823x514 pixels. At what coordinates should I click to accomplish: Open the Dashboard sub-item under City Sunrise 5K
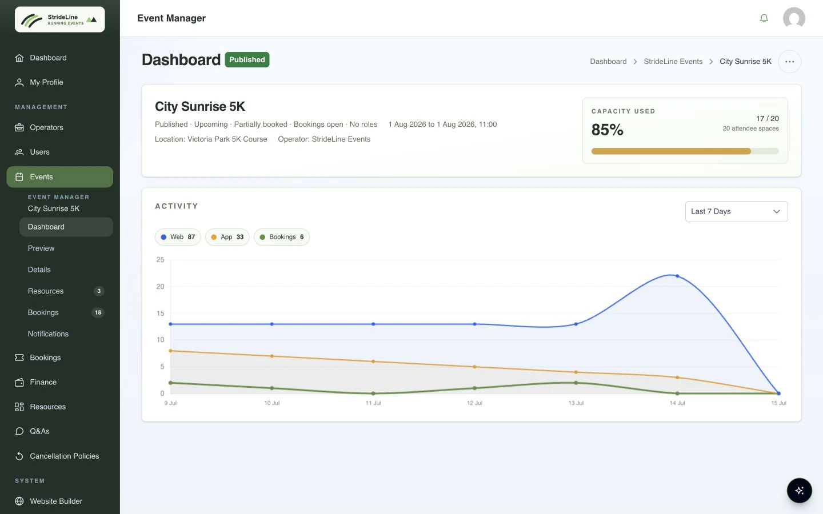[66, 227]
